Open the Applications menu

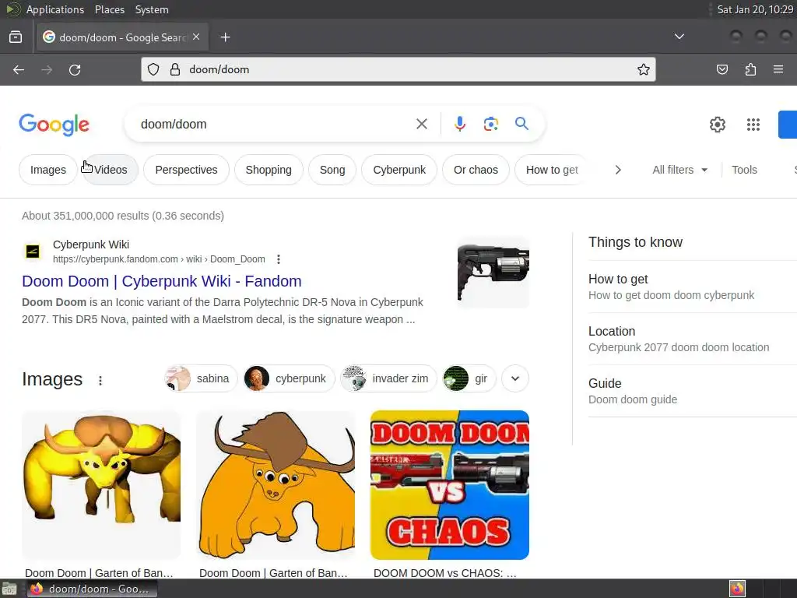[55, 9]
